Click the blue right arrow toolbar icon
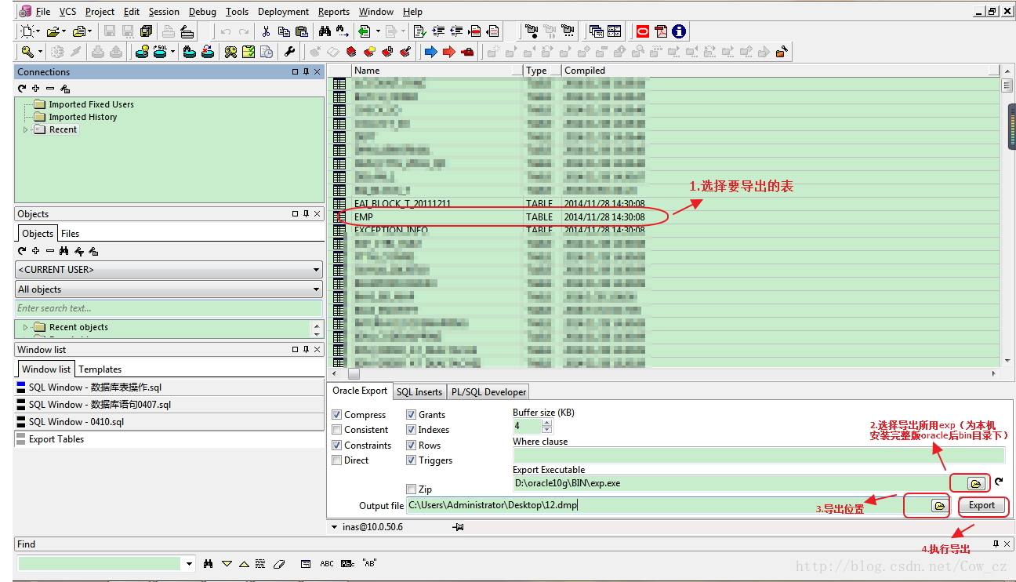 pyautogui.click(x=430, y=52)
